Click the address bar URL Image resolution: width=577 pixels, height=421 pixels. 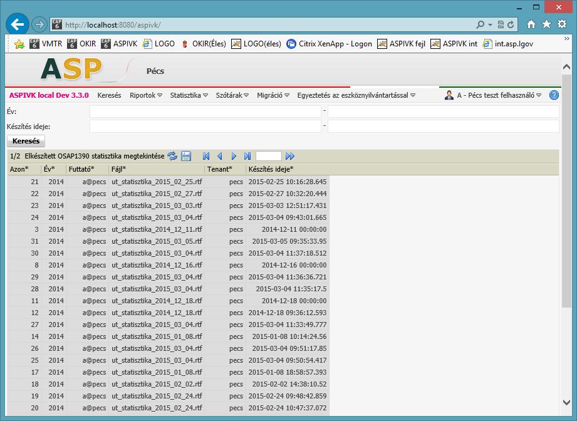(113, 25)
